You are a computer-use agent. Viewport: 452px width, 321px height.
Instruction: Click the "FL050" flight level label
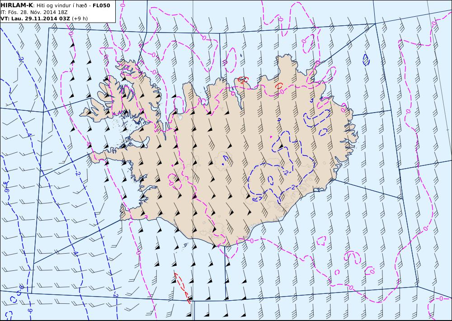tap(101, 5)
